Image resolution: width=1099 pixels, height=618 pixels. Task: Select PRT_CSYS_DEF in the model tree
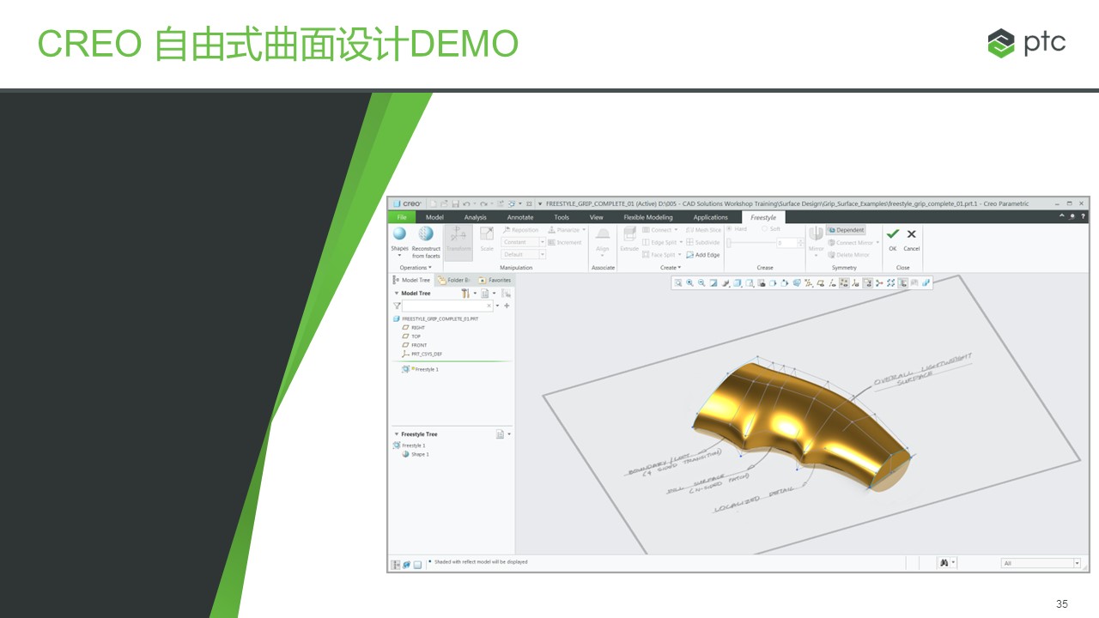pyautogui.click(x=422, y=354)
